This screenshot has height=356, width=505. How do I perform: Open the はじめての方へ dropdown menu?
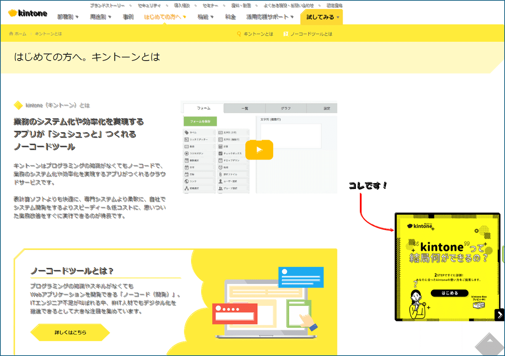click(x=165, y=17)
